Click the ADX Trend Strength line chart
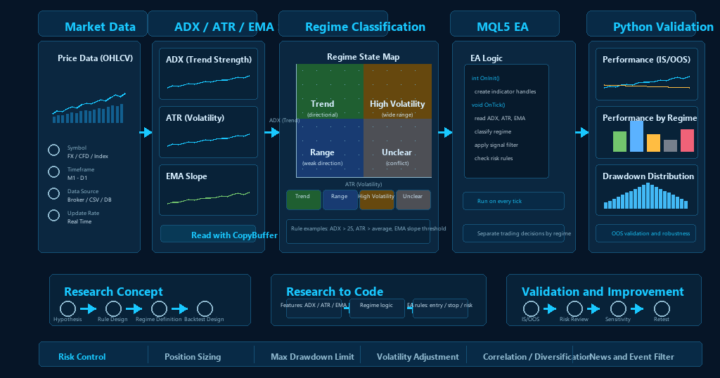Screen dimensions: 720x378 (208, 82)
